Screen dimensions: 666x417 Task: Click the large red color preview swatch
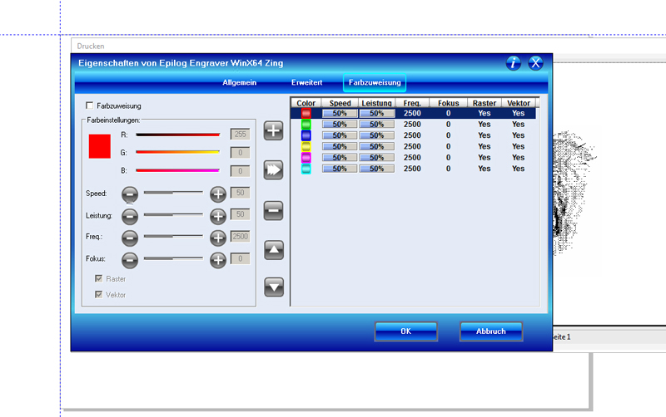pos(100,146)
